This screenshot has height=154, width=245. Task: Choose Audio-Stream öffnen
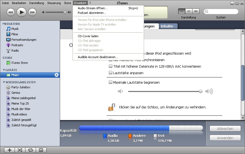click(108, 8)
